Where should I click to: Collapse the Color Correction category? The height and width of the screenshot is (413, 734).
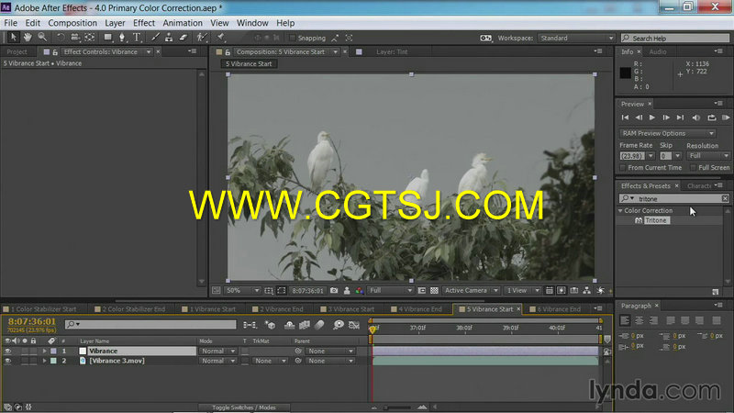[621, 211]
